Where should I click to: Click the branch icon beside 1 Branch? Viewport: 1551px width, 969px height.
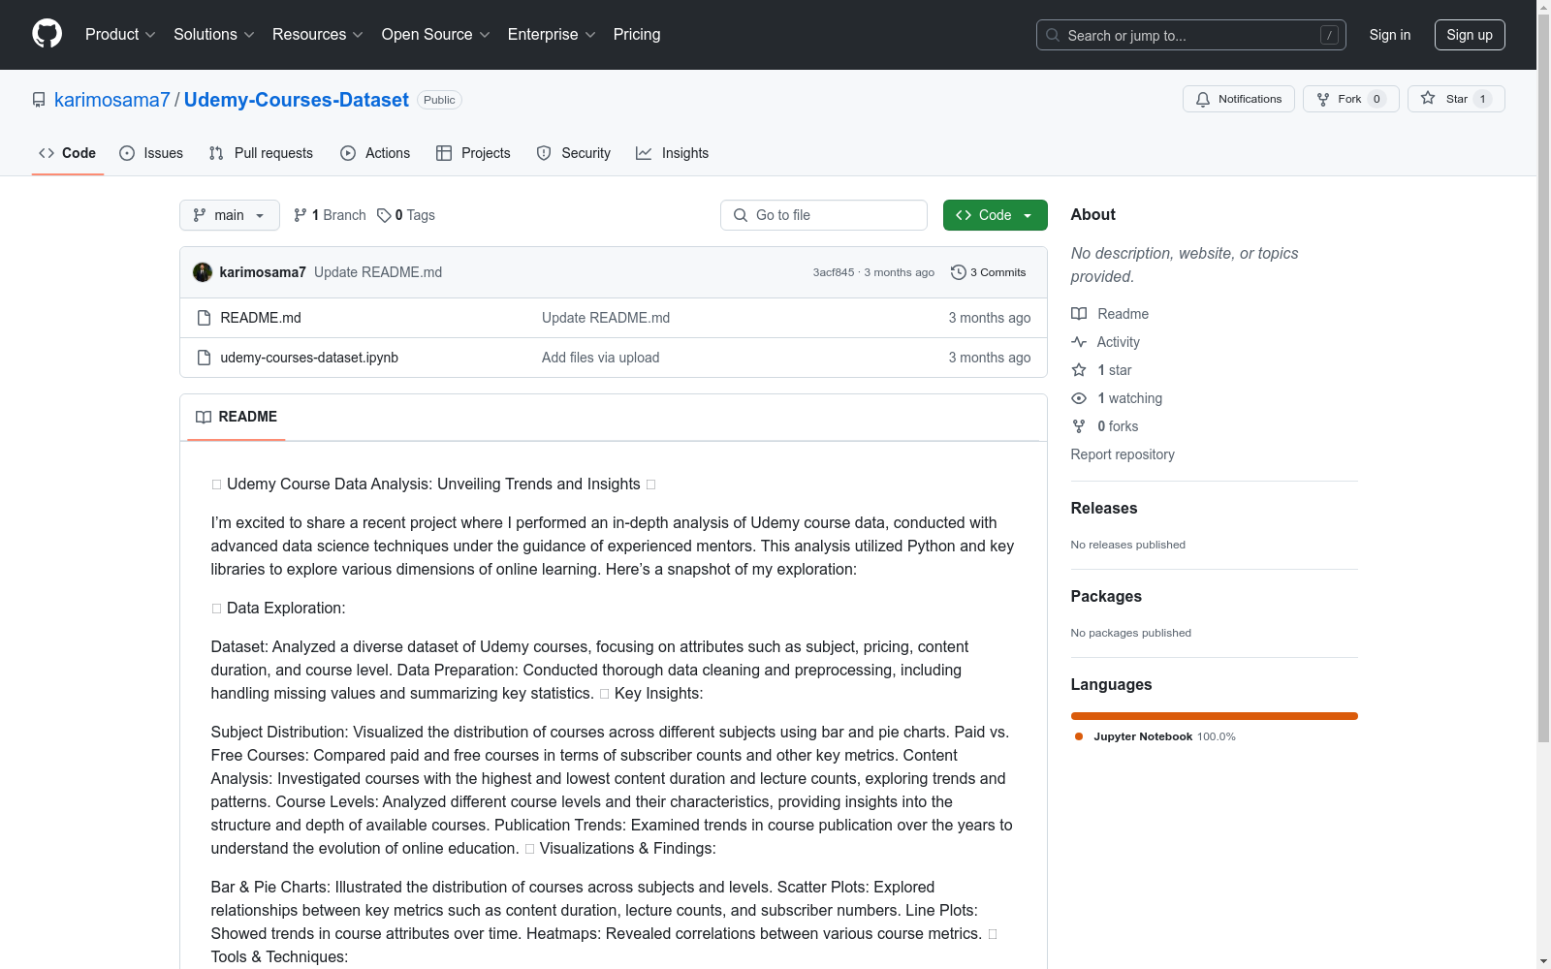pyautogui.click(x=301, y=215)
